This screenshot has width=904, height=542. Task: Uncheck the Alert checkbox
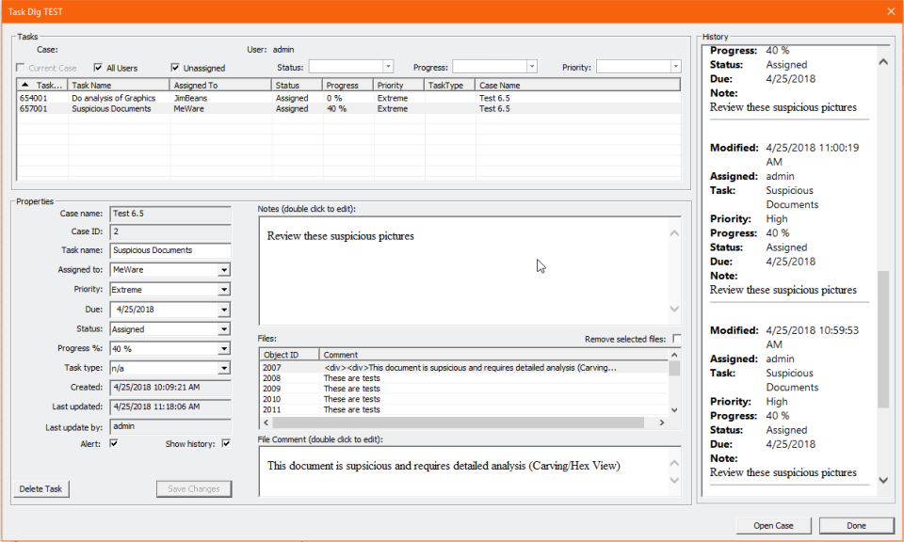114,443
